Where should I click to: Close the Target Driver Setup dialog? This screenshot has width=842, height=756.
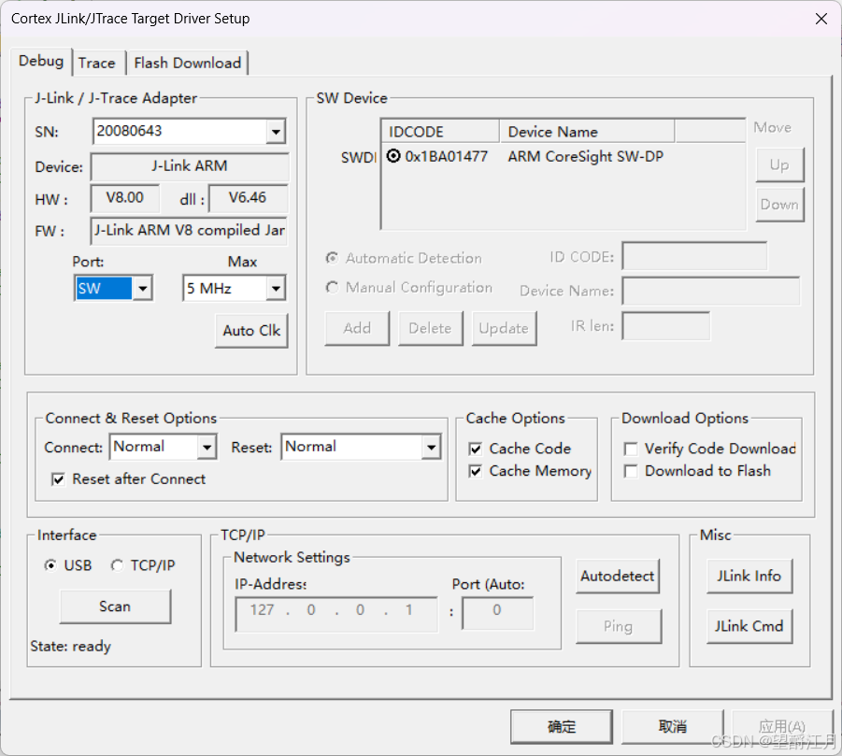point(821,19)
